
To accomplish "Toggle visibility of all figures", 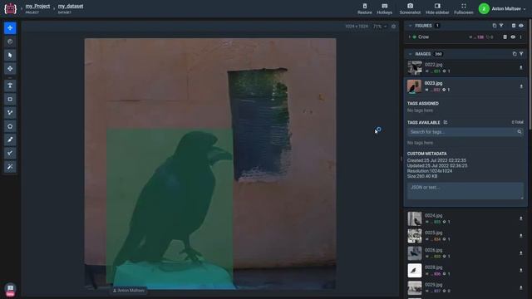I will click(x=521, y=26).
